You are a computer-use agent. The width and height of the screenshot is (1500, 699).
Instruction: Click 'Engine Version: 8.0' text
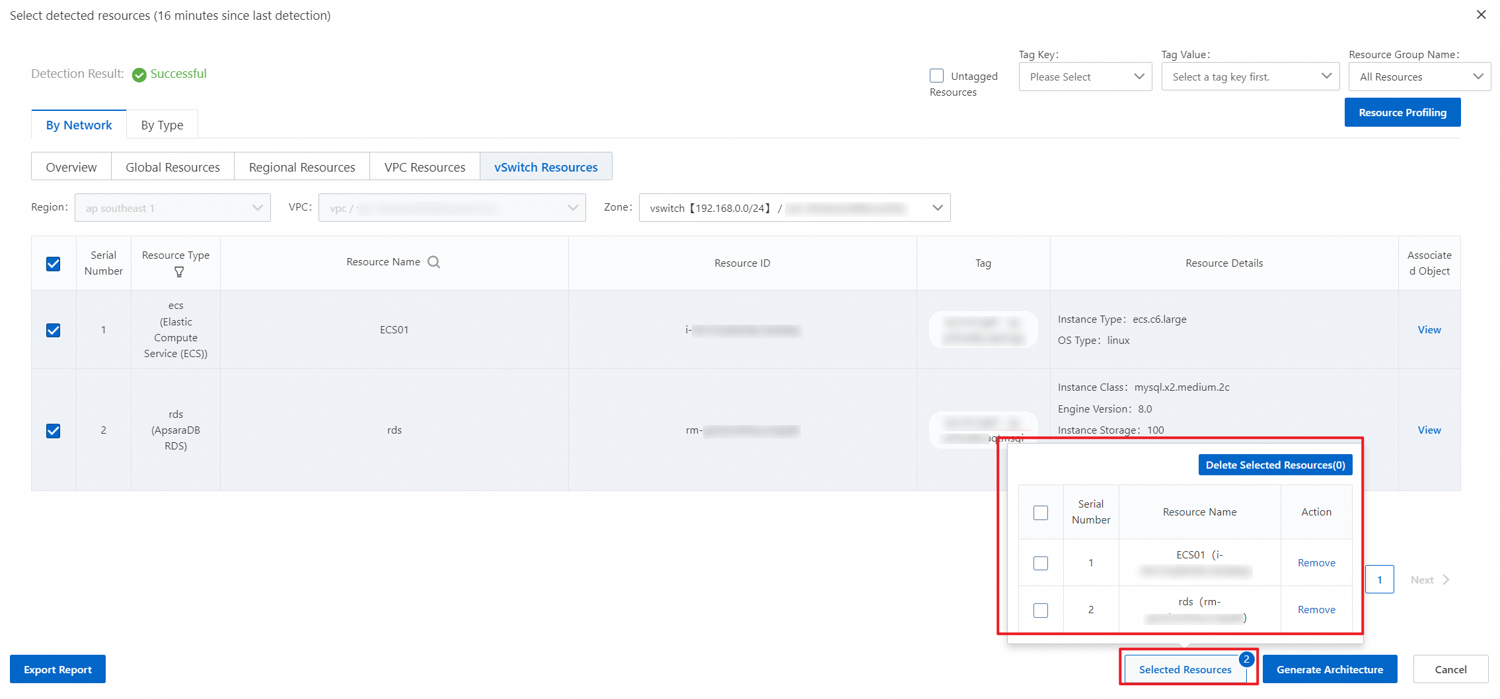pos(1105,409)
